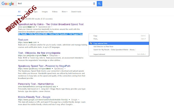Image resolution: width=174 pixels, height=108 pixels.
Task: Switch to the Images tab
Action: coord(45,12)
